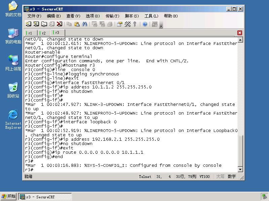Click VT100 status bar entry
Image resolution: width=269 pixels, height=201 pixels.
point(204,177)
